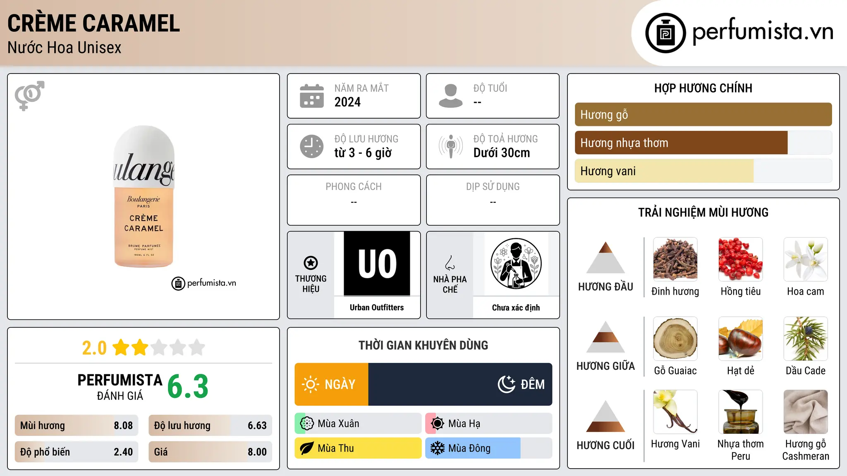The image size is (847, 476).
Task: Select the Hồng tiêu pink pepper image
Action: (741, 259)
